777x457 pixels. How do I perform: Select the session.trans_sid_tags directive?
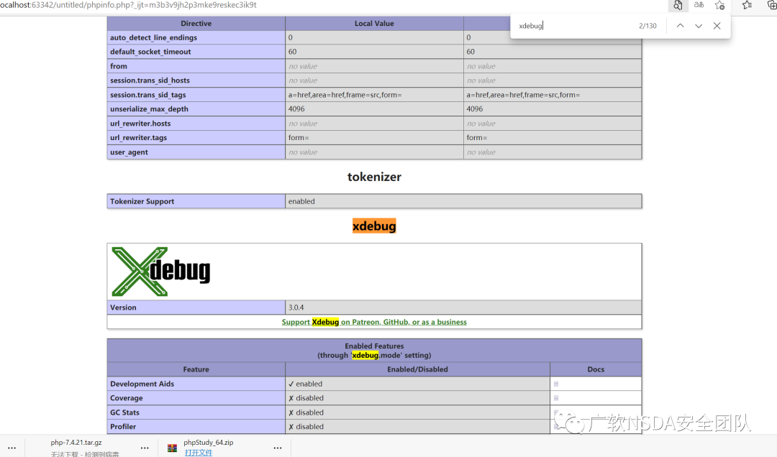pyautogui.click(x=148, y=95)
